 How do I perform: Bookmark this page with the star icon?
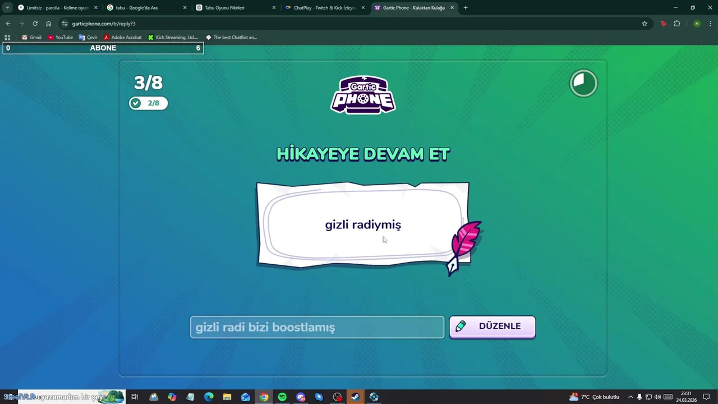[645, 24]
